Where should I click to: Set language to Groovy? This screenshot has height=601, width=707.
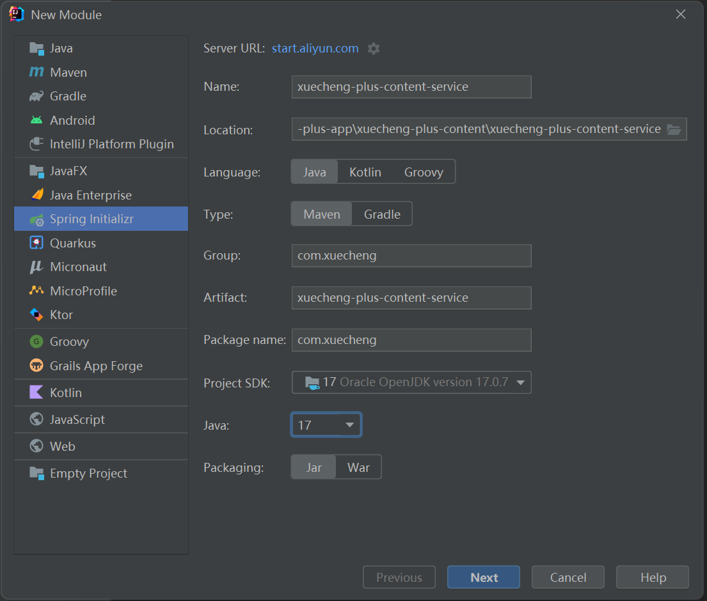pos(424,171)
